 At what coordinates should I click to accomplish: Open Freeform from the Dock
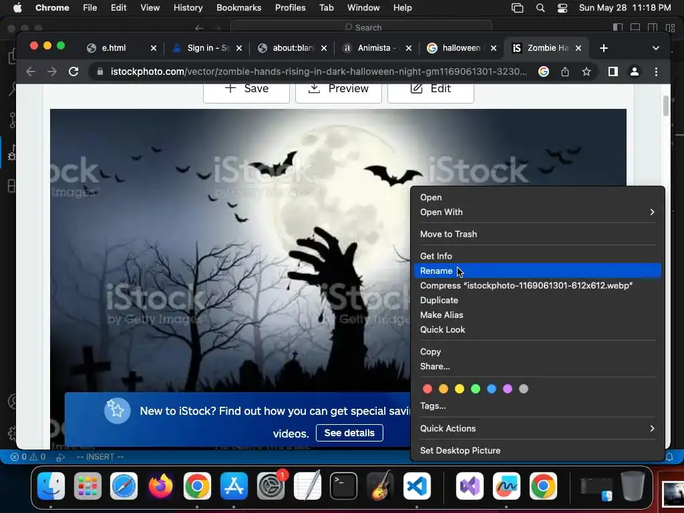(x=506, y=486)
